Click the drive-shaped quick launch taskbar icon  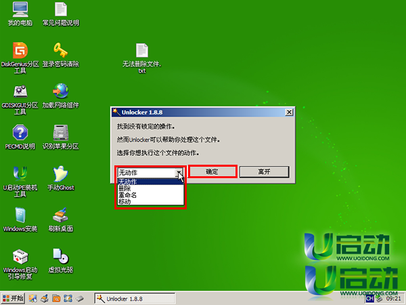[x=80, y=298]
